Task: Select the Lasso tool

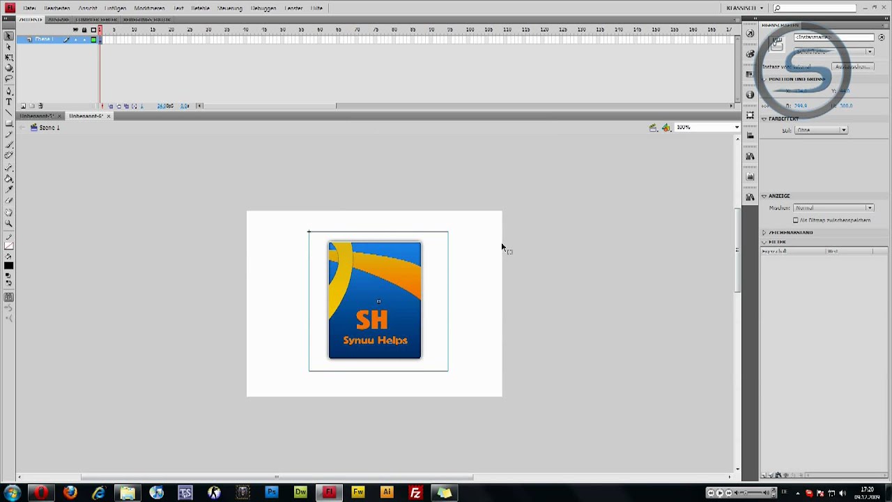Action: coord(9,78)
